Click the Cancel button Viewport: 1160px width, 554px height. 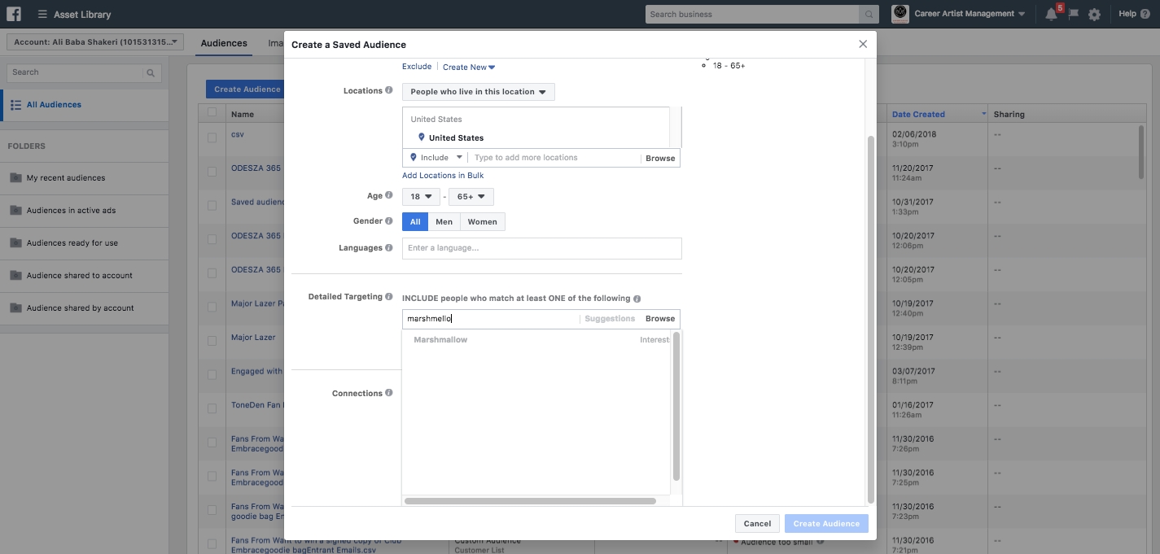[757, 524]
